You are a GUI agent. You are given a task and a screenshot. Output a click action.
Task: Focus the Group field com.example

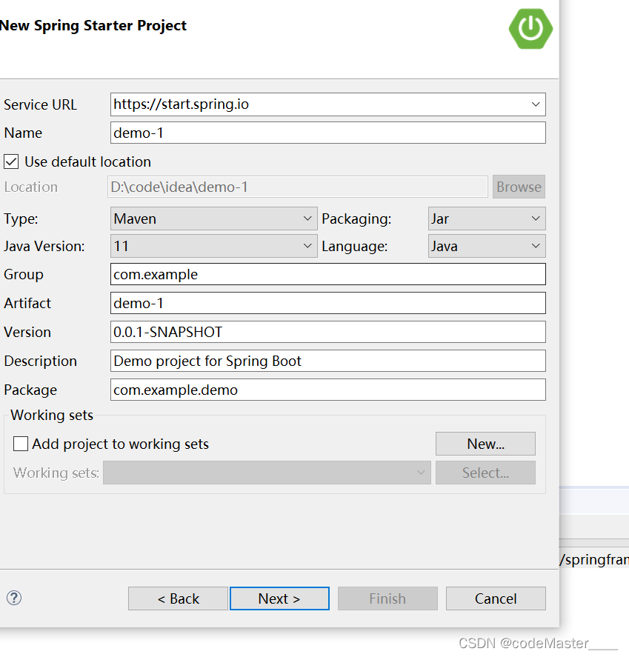coord(328,274)
